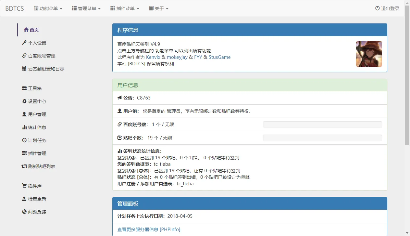Log out via 退出登录
Viewport: 410px width, 236px height.
pyautogui.click(x=387, y=8)
